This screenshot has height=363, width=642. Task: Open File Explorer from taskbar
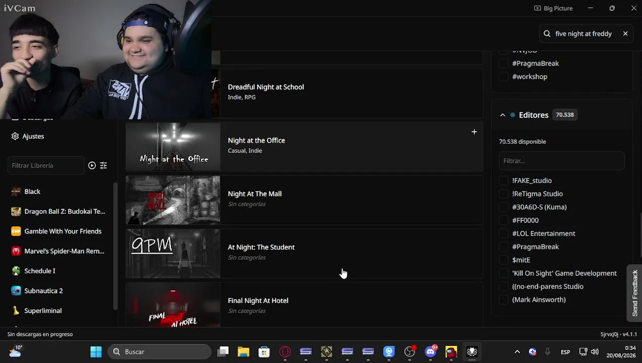pos(244,352)
